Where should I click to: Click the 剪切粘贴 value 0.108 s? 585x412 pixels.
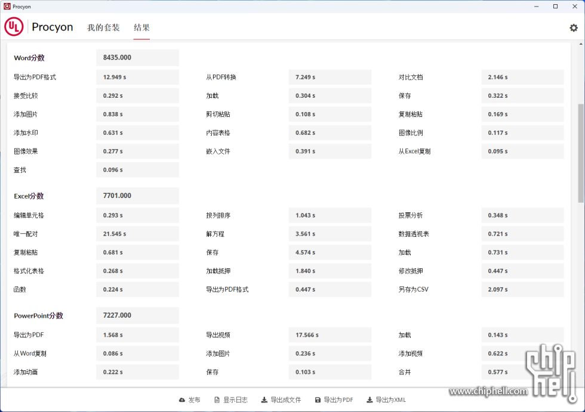(x=330, y=114)
